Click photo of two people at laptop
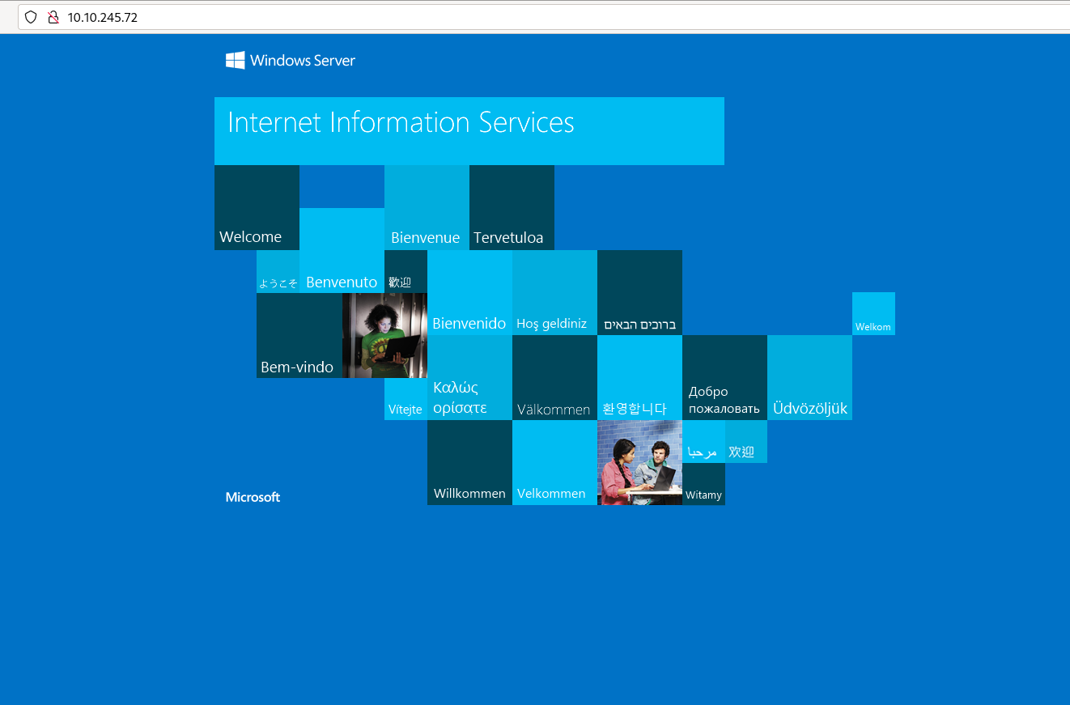 coord(639,462)
